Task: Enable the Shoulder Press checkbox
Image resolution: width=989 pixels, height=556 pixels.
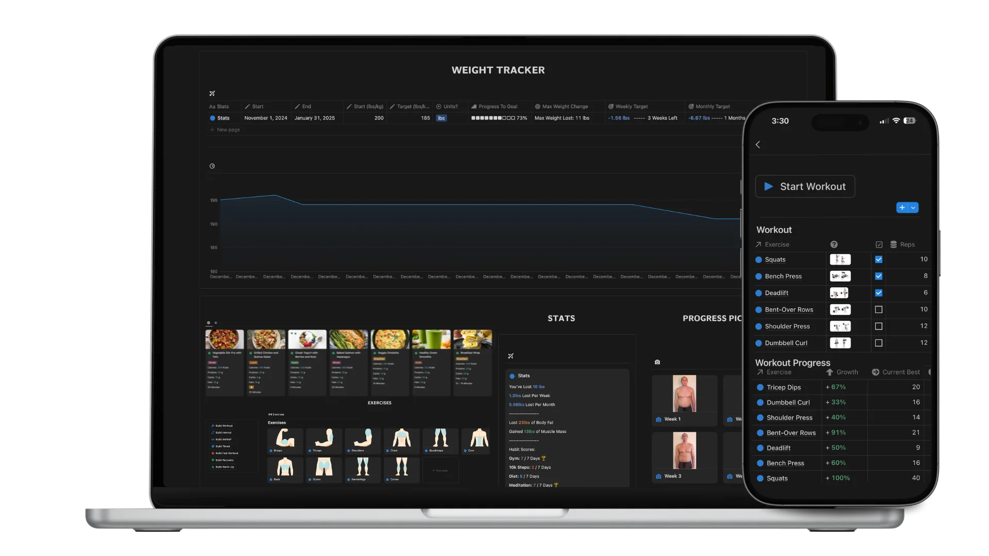Action: point(879,326)
